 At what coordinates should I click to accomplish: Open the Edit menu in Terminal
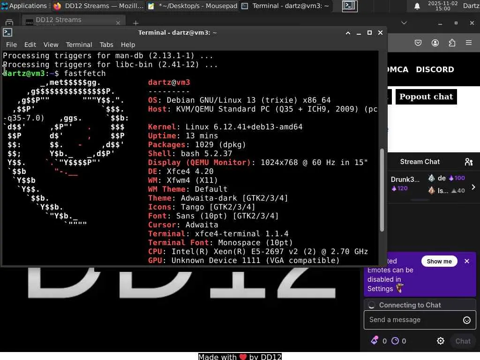tap(30, 45)
